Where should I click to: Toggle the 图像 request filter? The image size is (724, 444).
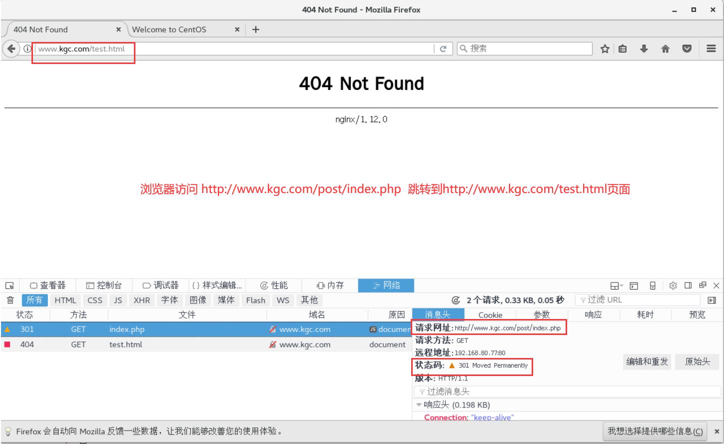(198, 300)
